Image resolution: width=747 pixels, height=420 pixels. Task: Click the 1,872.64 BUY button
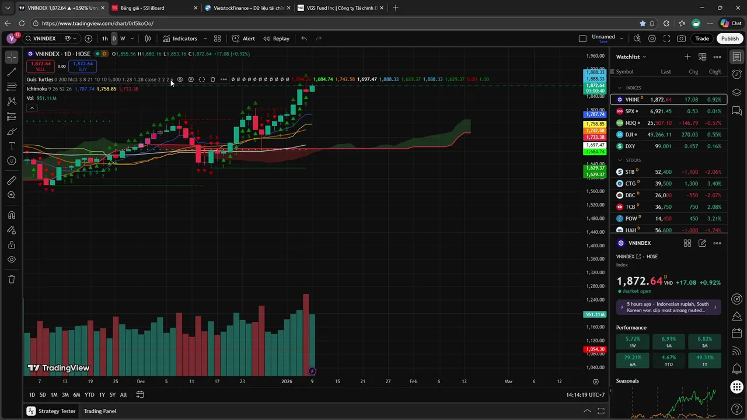[x=82, y=66]
